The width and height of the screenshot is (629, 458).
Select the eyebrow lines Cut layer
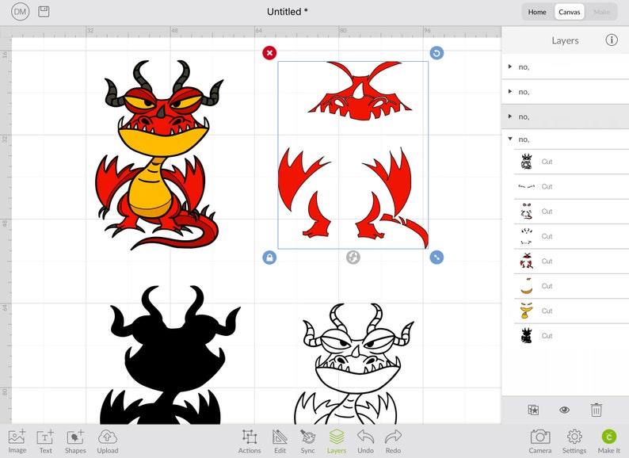coord(571,187)
